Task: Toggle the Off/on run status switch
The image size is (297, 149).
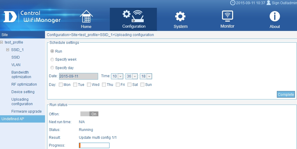Action: pyautogui.click(x=89, y=114)
